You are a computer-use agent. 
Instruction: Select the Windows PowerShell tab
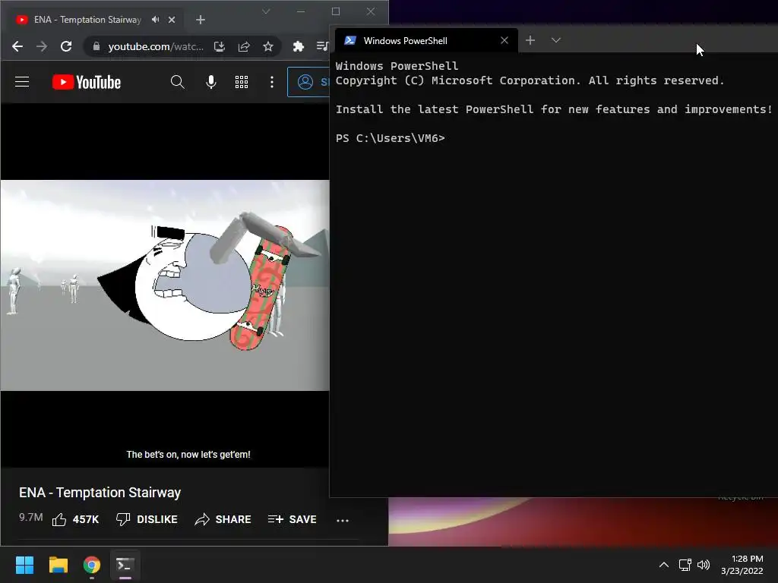click(426, 41)
